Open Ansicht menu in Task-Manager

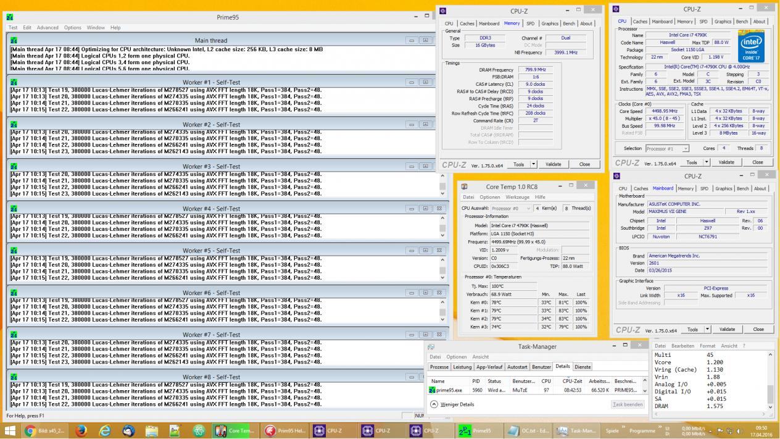[x=480, y=357]
